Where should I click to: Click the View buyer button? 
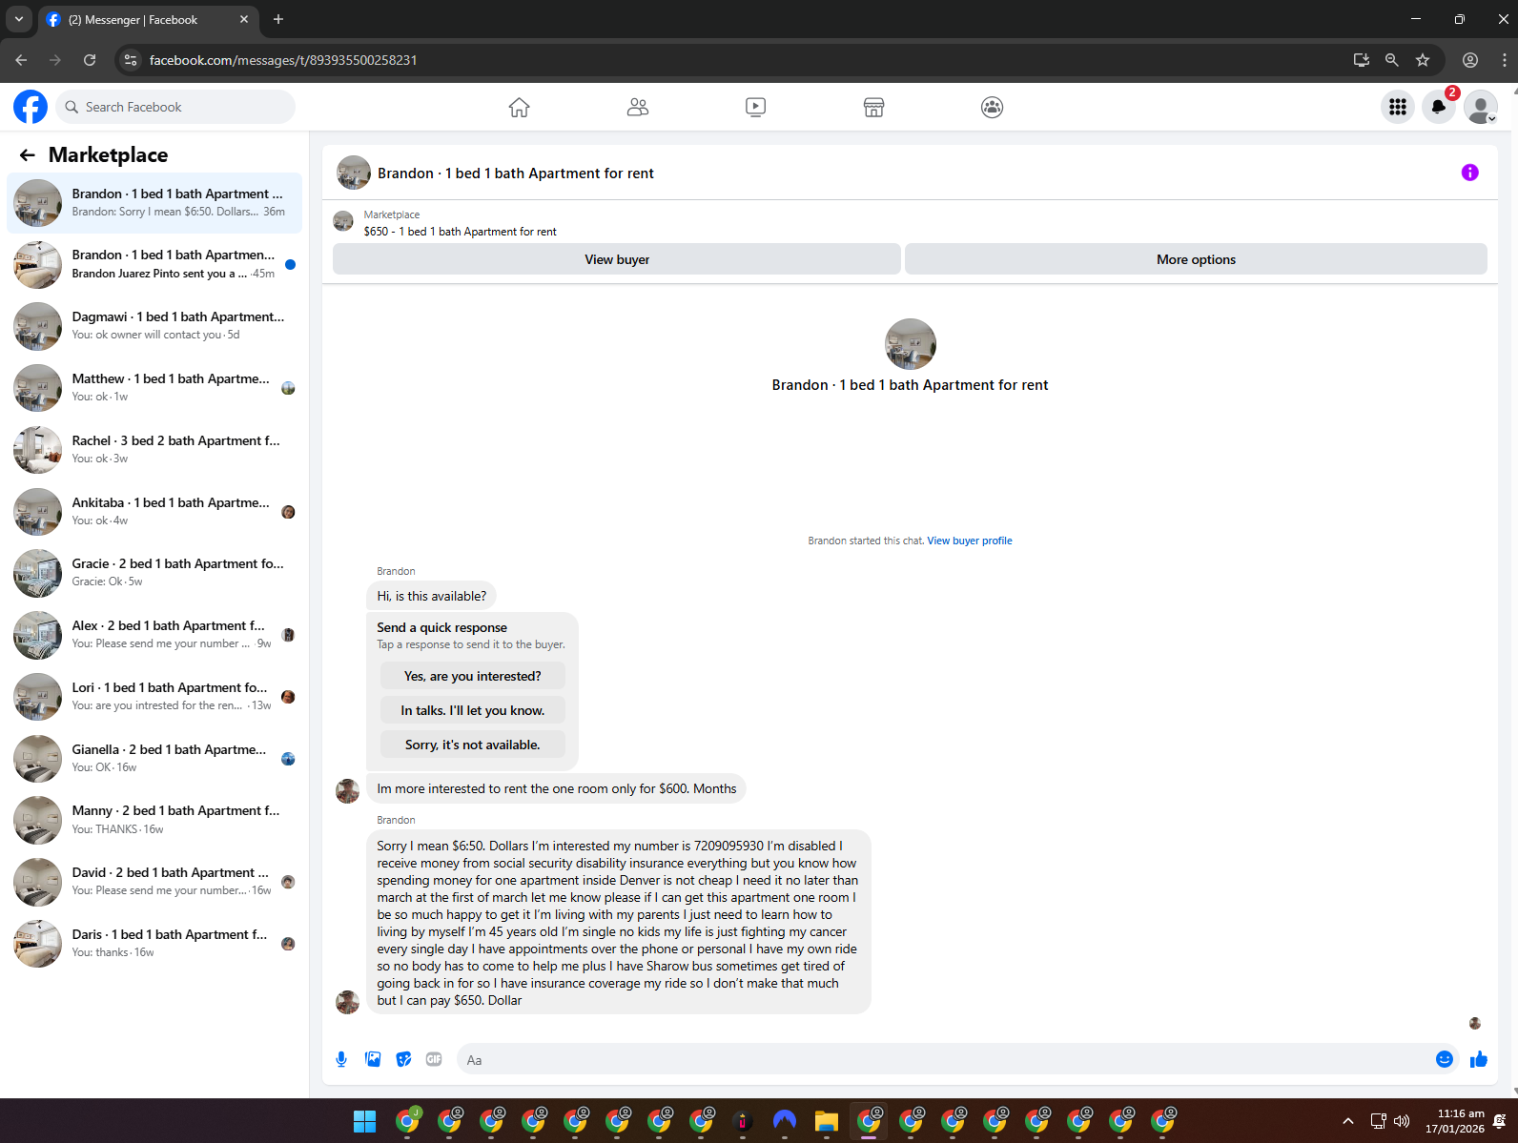point(617,259)
